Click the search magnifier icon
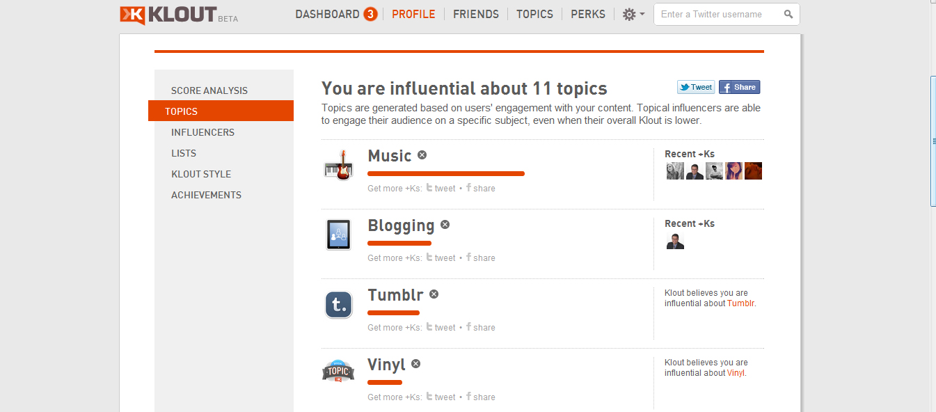The height and width of the screenshot is (412, 936). pos(788,15)
